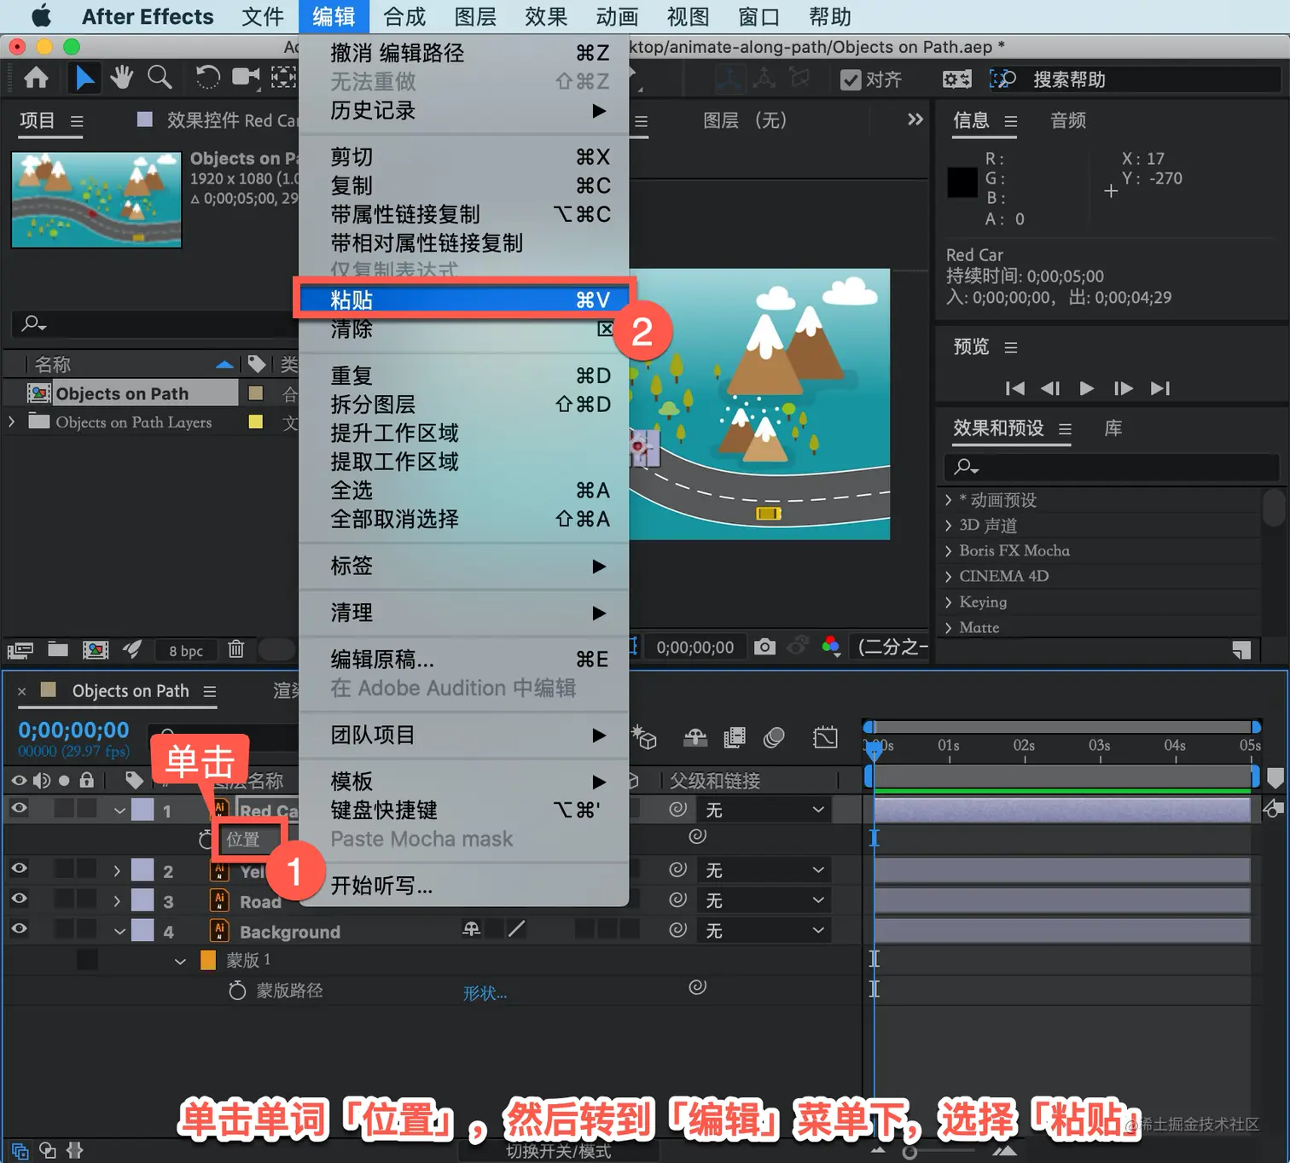This screenshot has height=1163, width=1290.
Task: Click the Motion Blur icon in timeline
Action: pyautogui.click(x=774, y=737)
